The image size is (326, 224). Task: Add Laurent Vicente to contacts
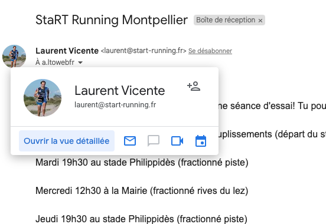tap(194, 86)
